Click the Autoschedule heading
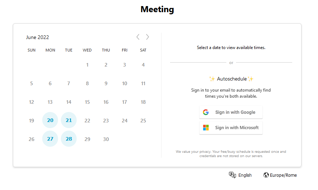The width and height of the screenshot is (318, 190). (x=232, y=79)
